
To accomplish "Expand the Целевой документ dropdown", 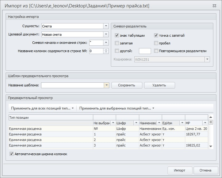I will click(x=106, y=34).
